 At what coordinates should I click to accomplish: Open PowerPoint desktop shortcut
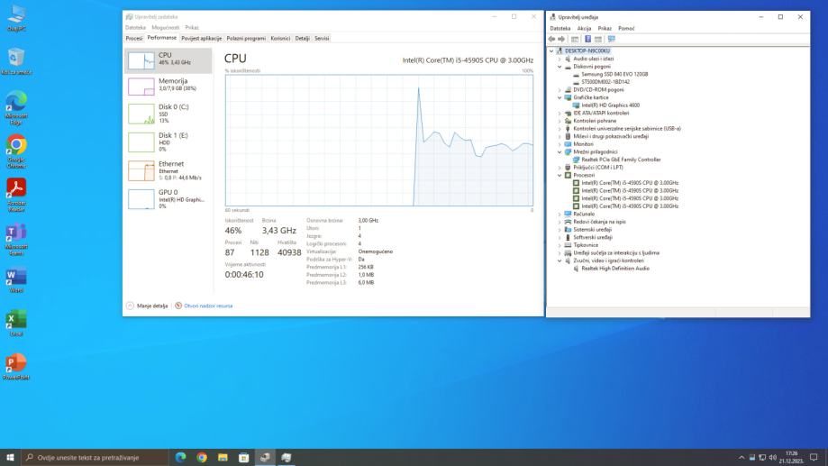(16, 367)
